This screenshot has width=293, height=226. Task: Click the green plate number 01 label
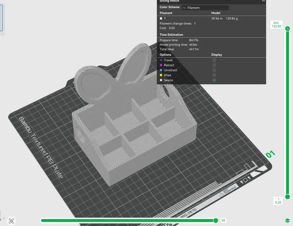(270, 154)
